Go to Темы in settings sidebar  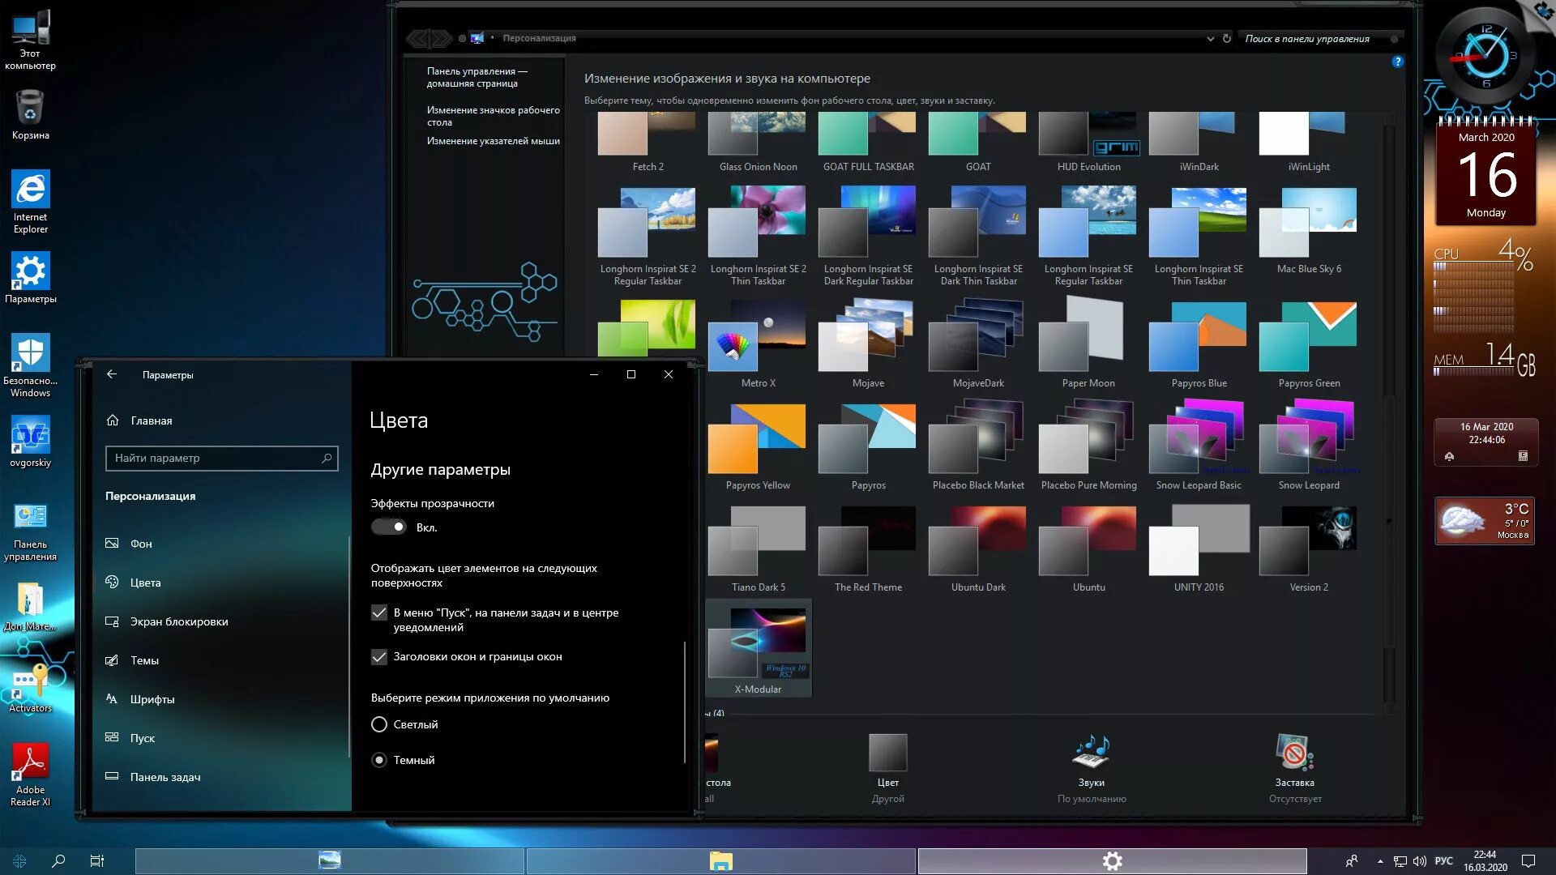(144, 660)
